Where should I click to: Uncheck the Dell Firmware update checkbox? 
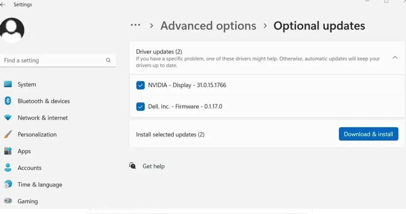click(x=140, y=106)
